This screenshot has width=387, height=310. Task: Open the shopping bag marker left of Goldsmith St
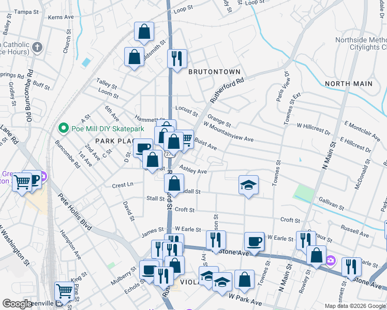tap(135, 59)
